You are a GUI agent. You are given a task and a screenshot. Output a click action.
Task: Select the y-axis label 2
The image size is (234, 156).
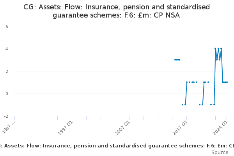(7, 71)
